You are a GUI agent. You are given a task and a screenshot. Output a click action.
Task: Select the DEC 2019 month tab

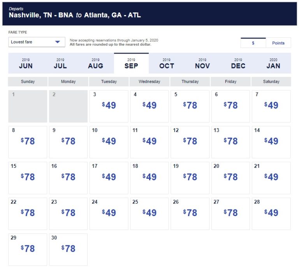pos(238,63)
